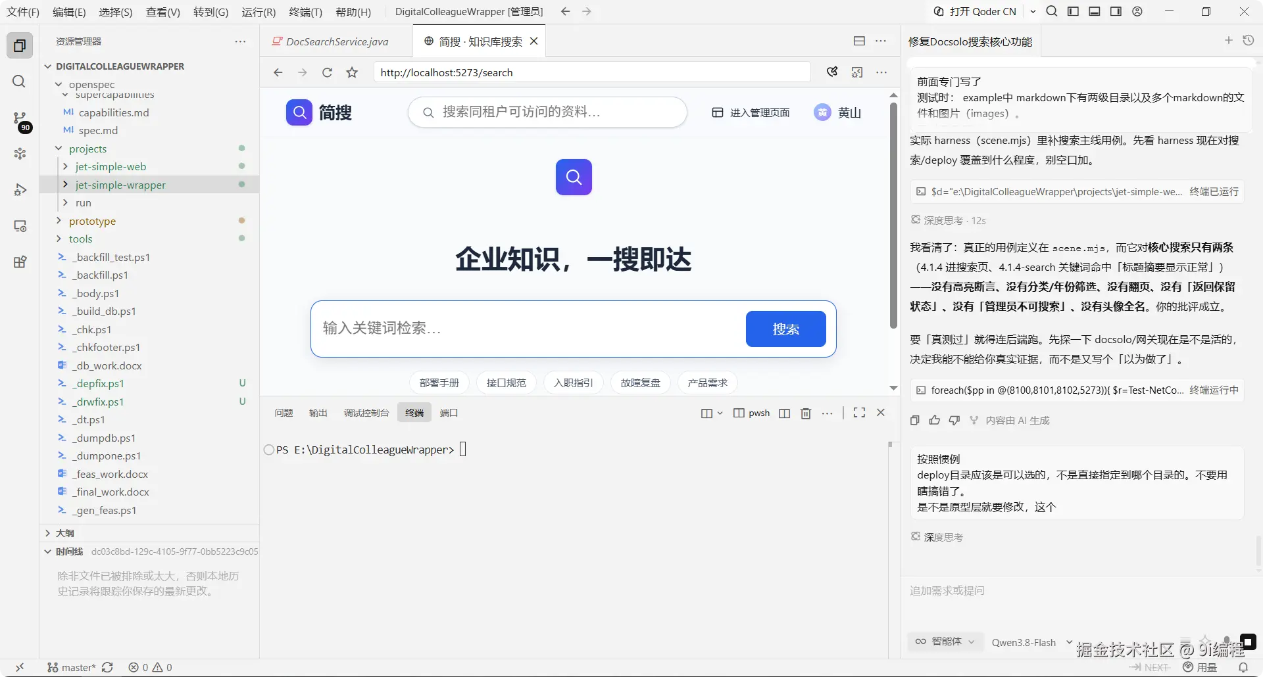Image resolution: width=1263 pixels, height=677 pixels.
Task: Kill terminal with trash icon
Action: pos(806,413)
